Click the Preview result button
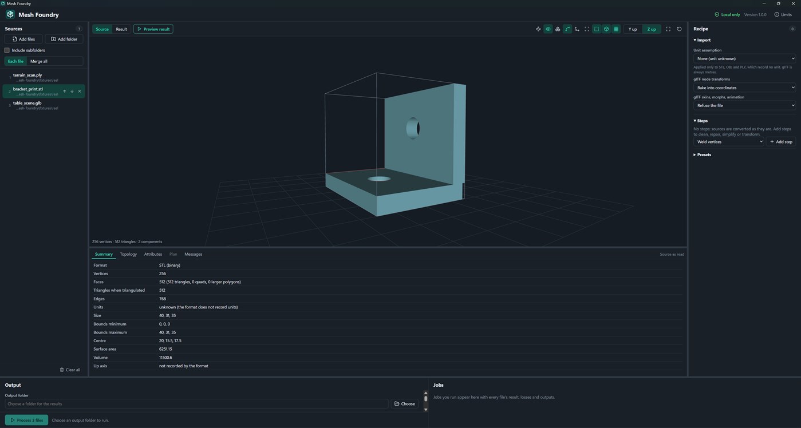This screenshot has height=428, width=801. point(153,29)
